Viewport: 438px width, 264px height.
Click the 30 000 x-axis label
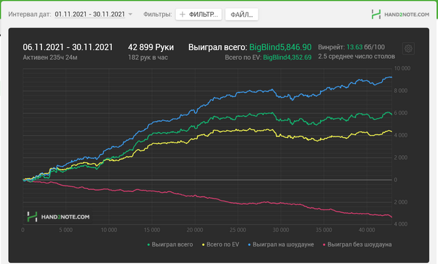click(281, 230)
